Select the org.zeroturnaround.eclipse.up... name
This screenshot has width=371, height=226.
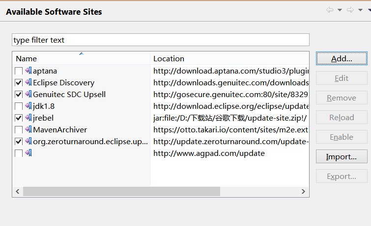90,142
